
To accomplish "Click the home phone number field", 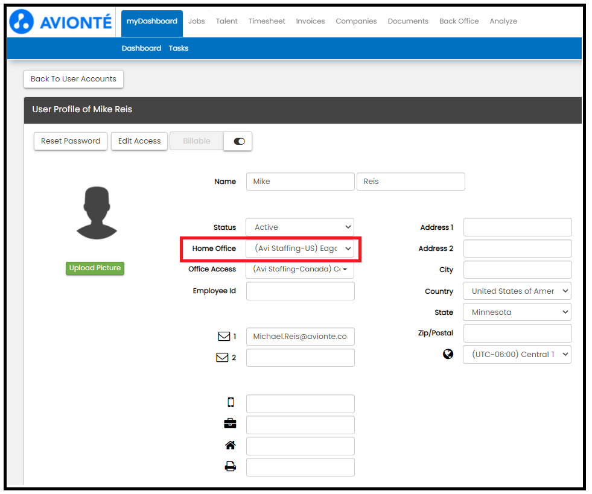I will pos(301,446).
